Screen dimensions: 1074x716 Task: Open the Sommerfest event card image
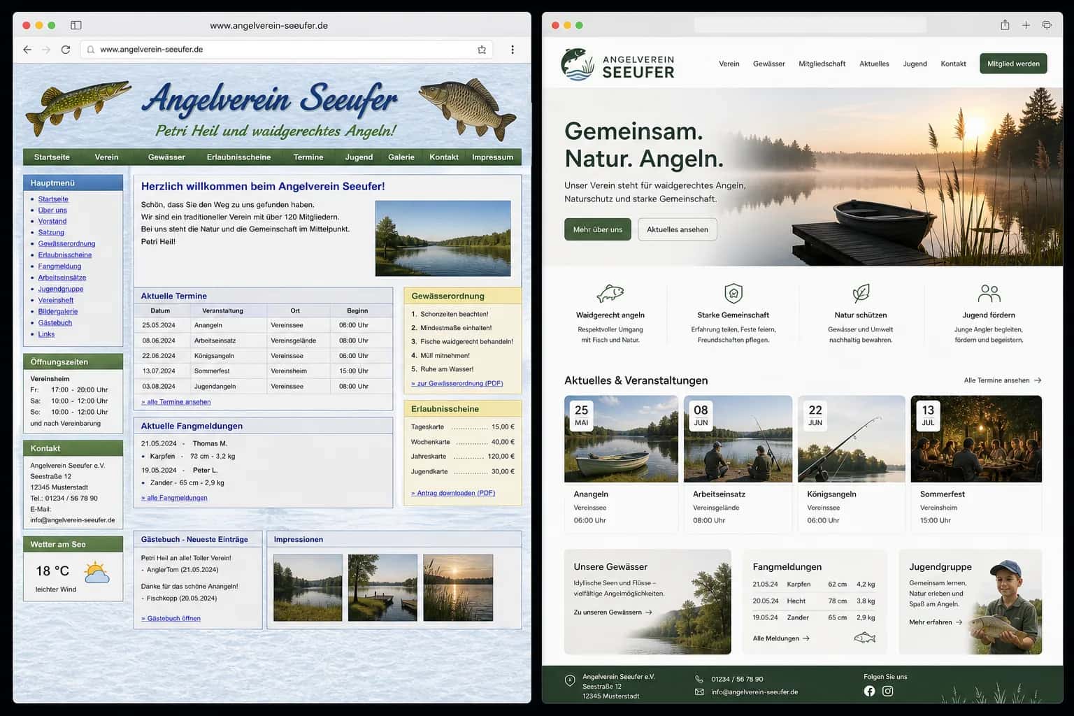[x=976, y=439]
